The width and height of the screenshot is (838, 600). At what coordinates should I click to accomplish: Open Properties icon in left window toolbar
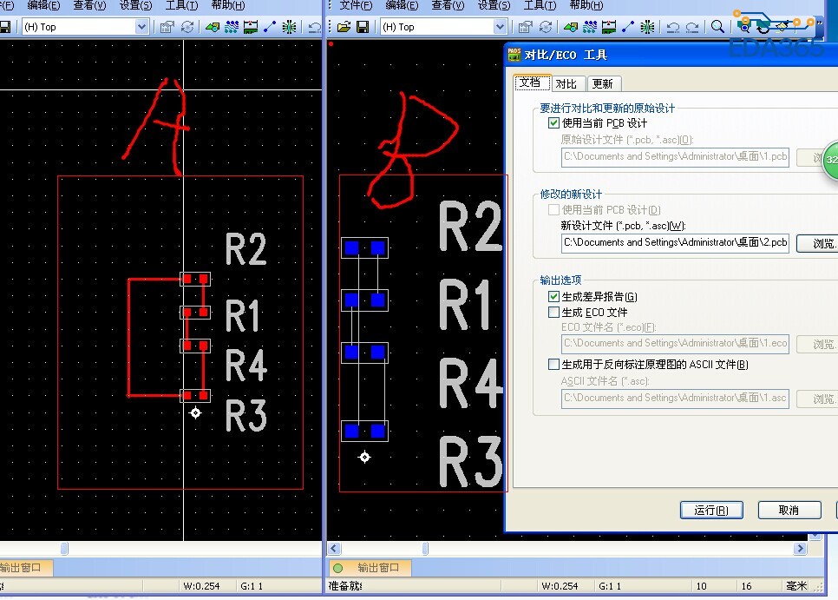167,27
